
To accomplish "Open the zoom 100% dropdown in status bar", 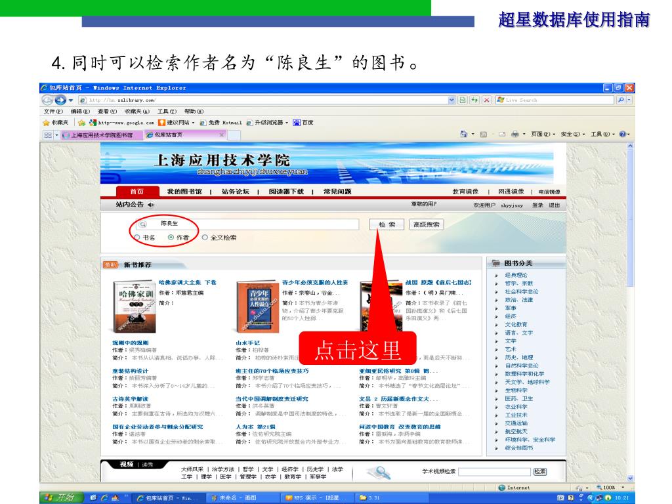I will (x=623, y=488).
